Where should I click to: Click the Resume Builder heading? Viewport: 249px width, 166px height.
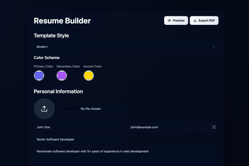pyautogui.click(x=62, y=21)
